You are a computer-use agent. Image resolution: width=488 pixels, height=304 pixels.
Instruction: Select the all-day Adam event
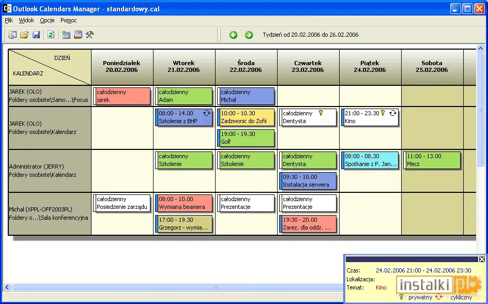pyautogui.click(x=184, y=96)
